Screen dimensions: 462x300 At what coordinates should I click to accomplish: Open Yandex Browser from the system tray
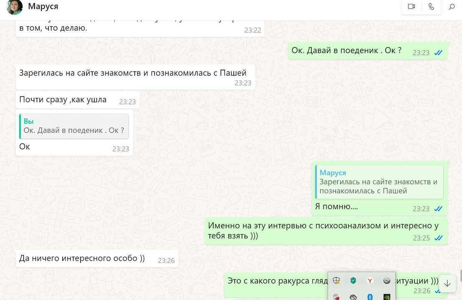(x=369, y=280)
